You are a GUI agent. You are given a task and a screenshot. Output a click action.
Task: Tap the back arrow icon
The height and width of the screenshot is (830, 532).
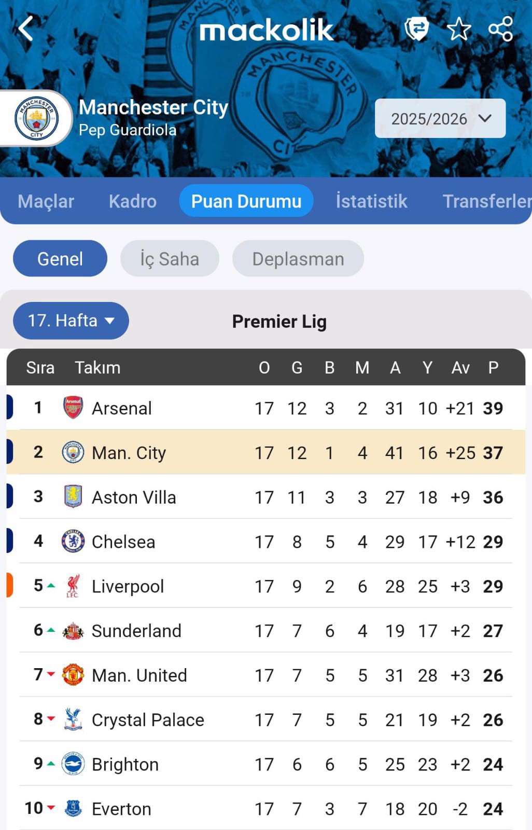(x=26, y=28)
